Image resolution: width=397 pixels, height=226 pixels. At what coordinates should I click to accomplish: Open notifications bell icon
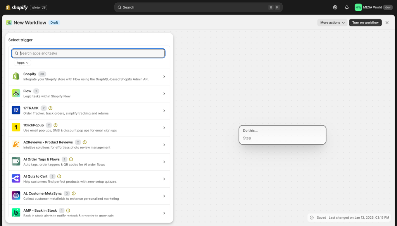(x=347, y=7)
